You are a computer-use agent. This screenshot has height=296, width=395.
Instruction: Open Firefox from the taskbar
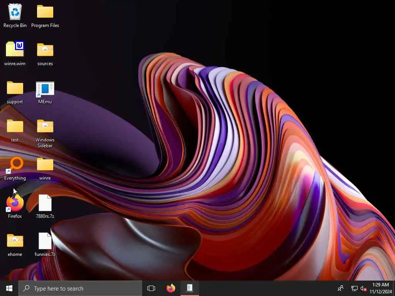click(171, 288)
